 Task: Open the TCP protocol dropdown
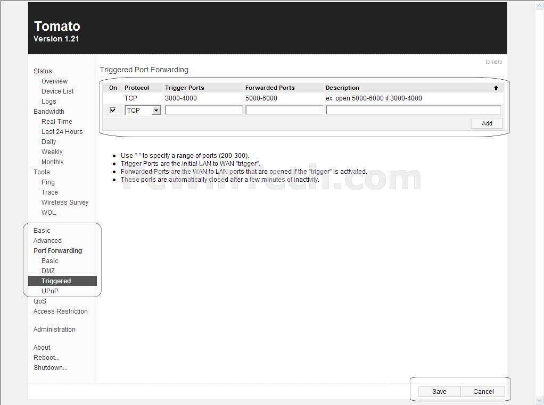pos(143,110)
